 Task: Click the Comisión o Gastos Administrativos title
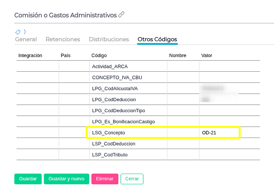point(66,15)
